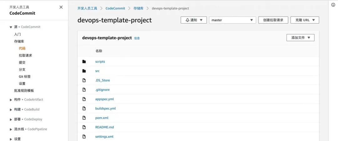
Task: Open the buildspec.yml file link
Action: (x=105, y=108)
